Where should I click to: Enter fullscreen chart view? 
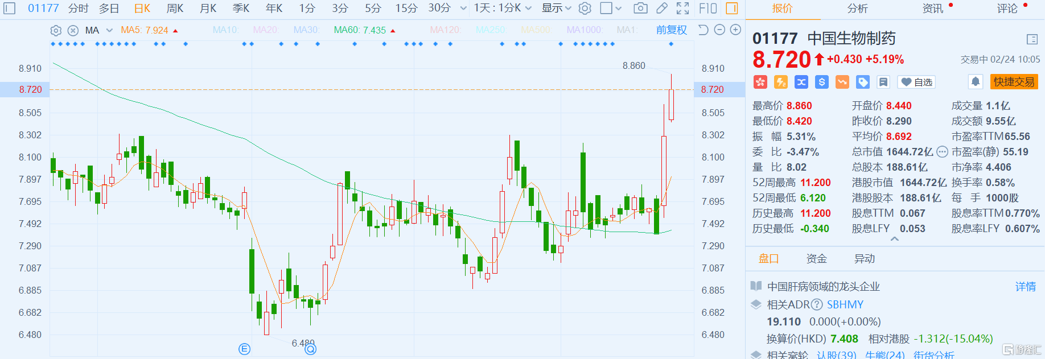pyautogui.click(x=682, y=8)
